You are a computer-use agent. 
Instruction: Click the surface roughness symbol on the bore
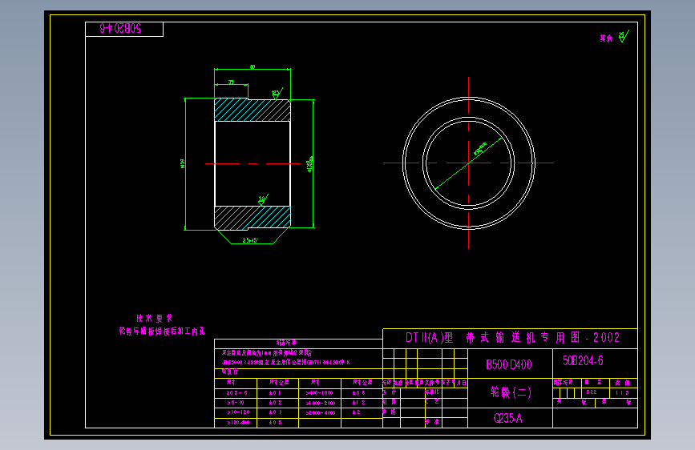(x=263, y=199)
